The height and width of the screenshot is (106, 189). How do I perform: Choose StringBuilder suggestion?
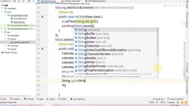click(x=115, y=38)
